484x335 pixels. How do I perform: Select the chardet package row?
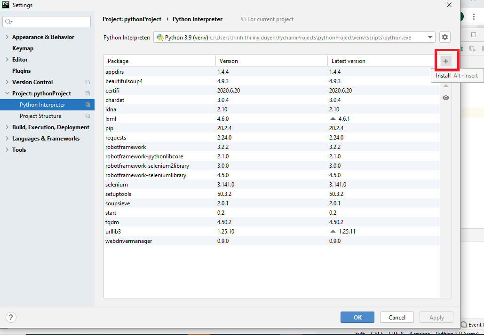tap(272, 100)
